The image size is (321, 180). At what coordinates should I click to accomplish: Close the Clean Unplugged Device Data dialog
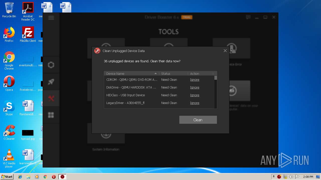click(x=225, y=51)
